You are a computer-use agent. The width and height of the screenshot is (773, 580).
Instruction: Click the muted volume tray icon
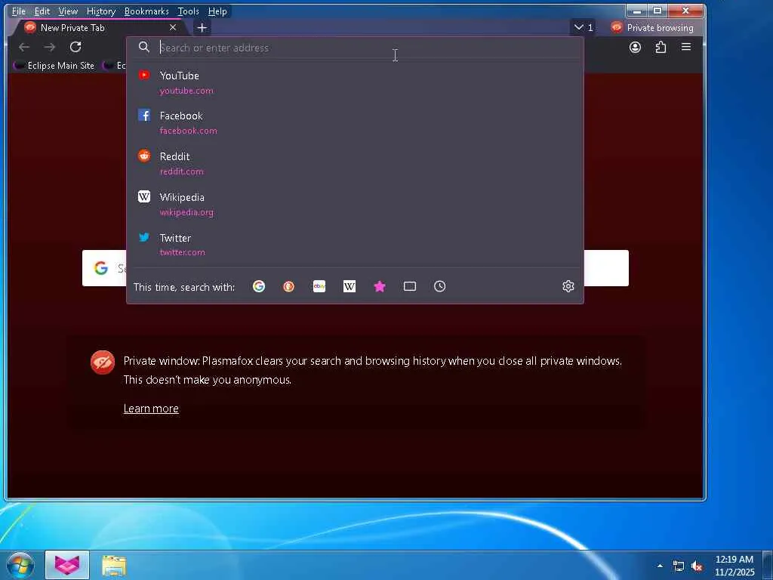click(697, 566)
